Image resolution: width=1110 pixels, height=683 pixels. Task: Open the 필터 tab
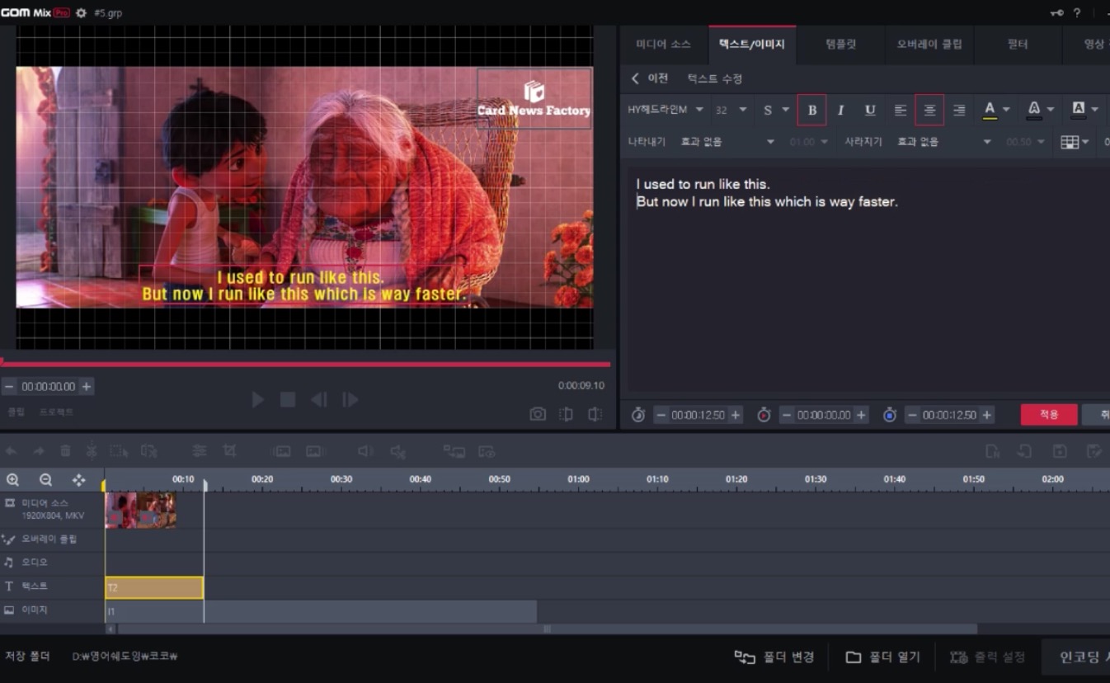click(x=1018, y=44)
